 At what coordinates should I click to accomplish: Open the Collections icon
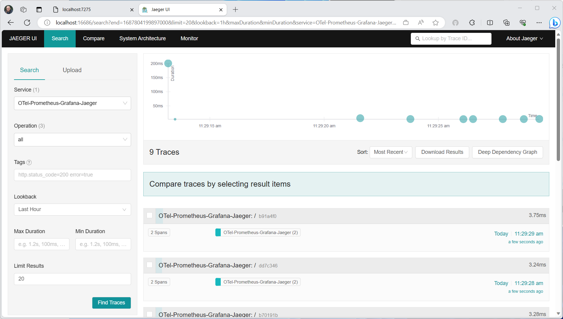506,23
